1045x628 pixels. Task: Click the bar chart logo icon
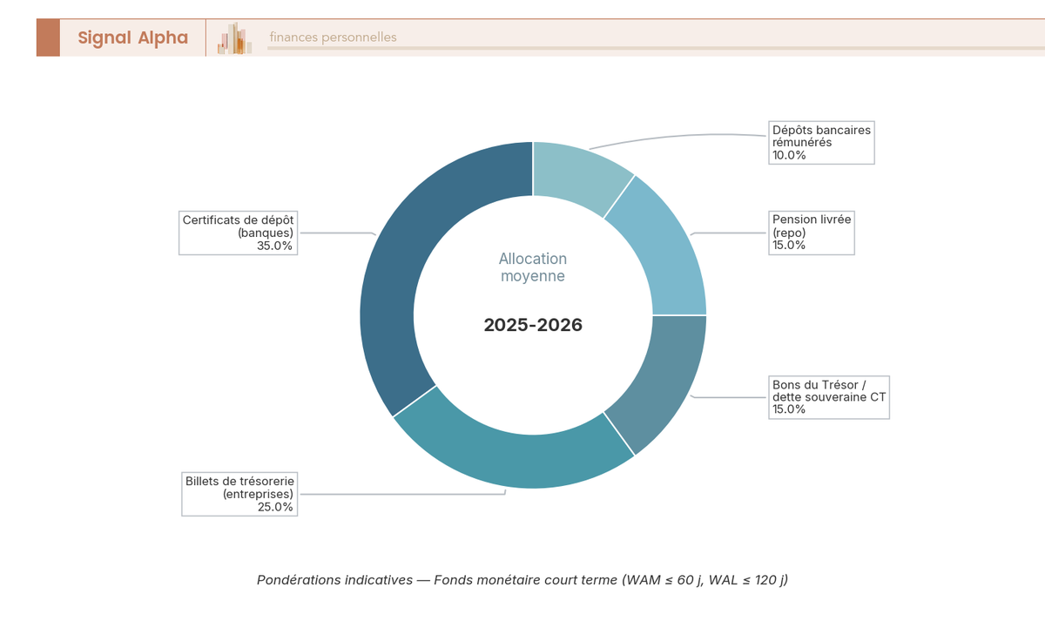tap(235, 38)
